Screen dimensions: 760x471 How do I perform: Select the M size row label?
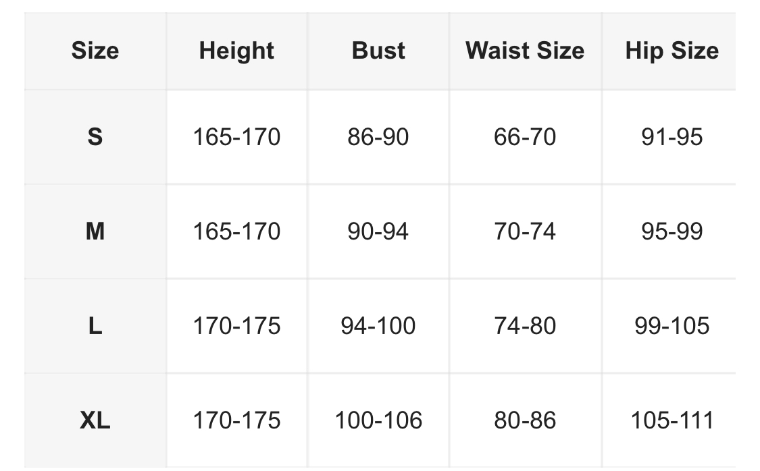coord(95,231)
